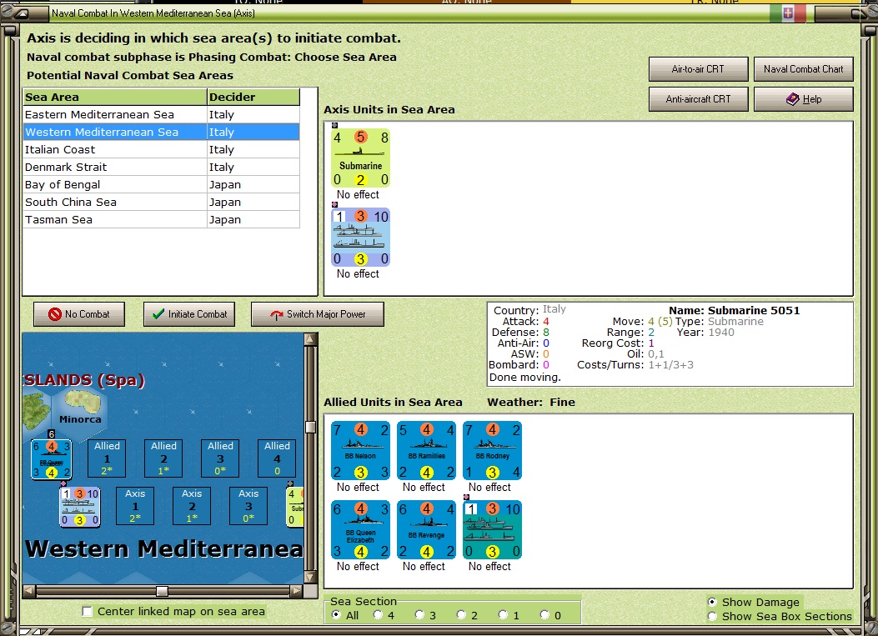This screenshot has height=636, width=878.
Task: Click map horizontal scrollbar right arrow
Action: [296, 591]
